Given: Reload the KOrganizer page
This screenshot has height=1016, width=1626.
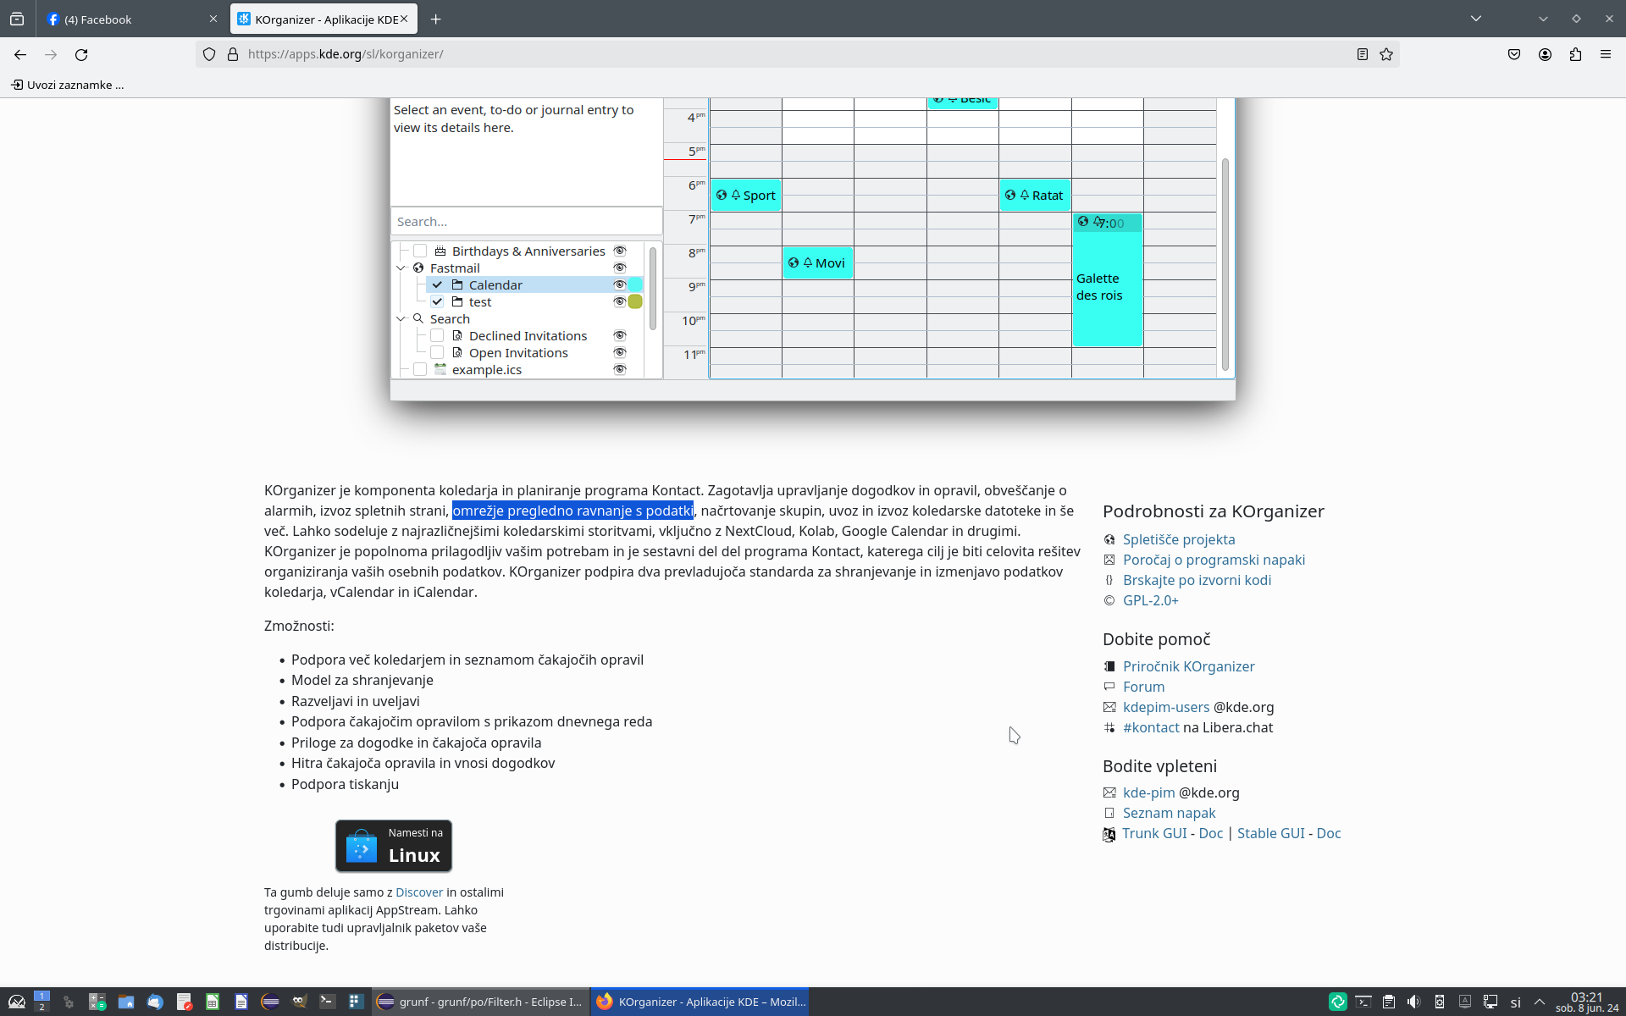Looking at the screenshot, I should point(81,54).
